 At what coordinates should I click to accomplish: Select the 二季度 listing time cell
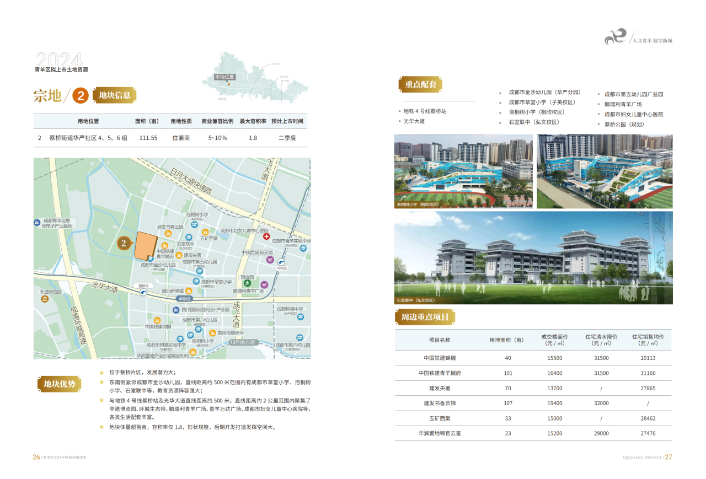tap(287, 138)
